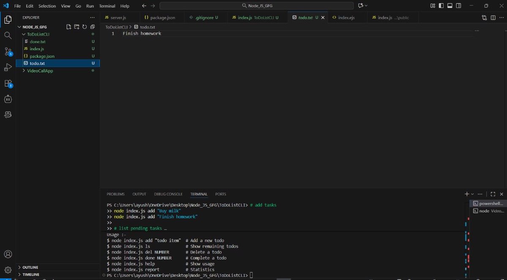
Task: Split the editor to the right
Action: click(493, 18)
